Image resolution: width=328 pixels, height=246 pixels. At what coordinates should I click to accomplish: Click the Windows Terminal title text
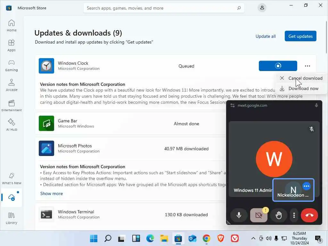76,212
